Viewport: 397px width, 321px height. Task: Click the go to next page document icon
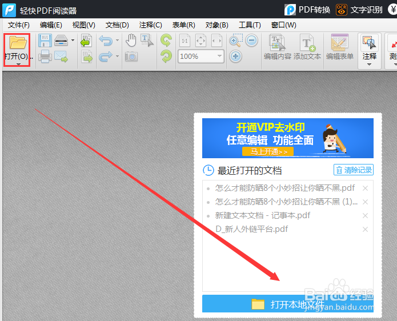tap(86, 56)
